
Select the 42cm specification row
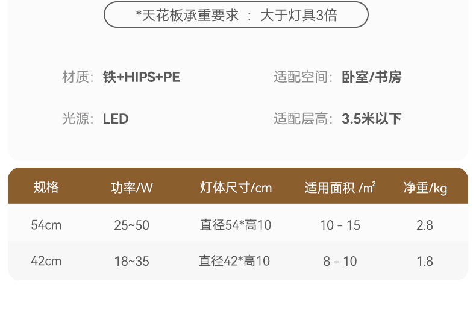coord(46,262)
